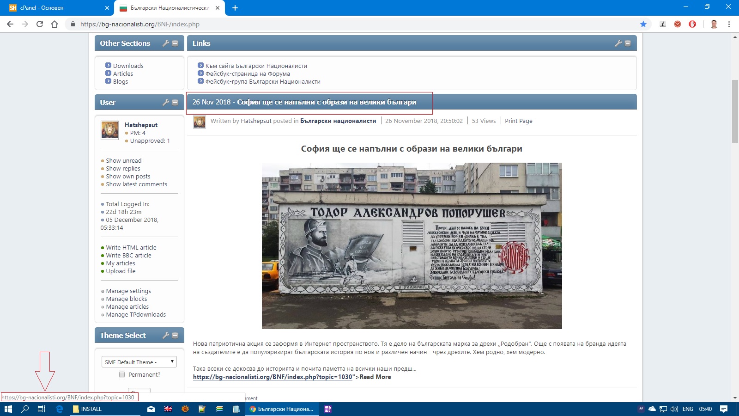Close the cPanel tab
Viewport: 739px width, 416px height.
pos(107,8)
